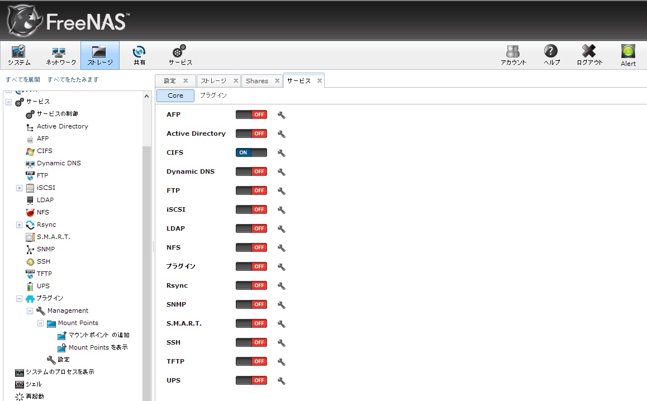Image resolution: width=647 pixels, height=401 pixels.
Task: Open システムのプロセスを表示 tree item
Action: pos(60,372)
